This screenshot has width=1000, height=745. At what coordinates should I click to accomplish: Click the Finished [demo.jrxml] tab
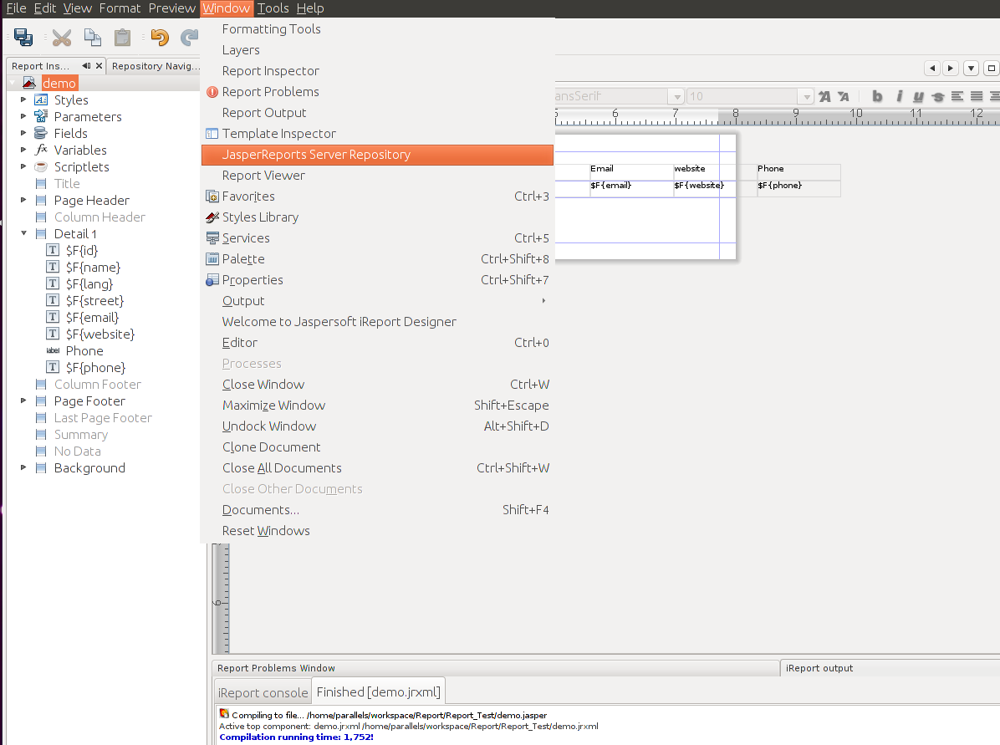tap(378, 692)
